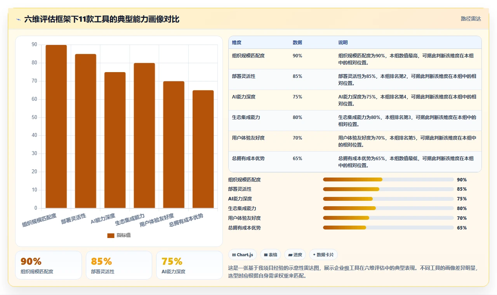Click the 85% value in table

[x=297, y=76]
